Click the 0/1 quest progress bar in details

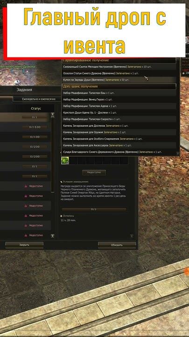94,209
